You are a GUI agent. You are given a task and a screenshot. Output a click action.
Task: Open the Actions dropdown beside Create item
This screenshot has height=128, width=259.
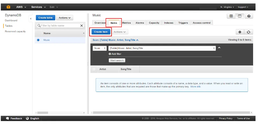120,32
